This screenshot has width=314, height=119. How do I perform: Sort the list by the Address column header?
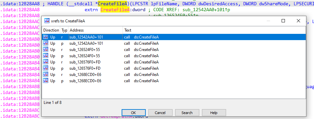(x=96, y=30)
